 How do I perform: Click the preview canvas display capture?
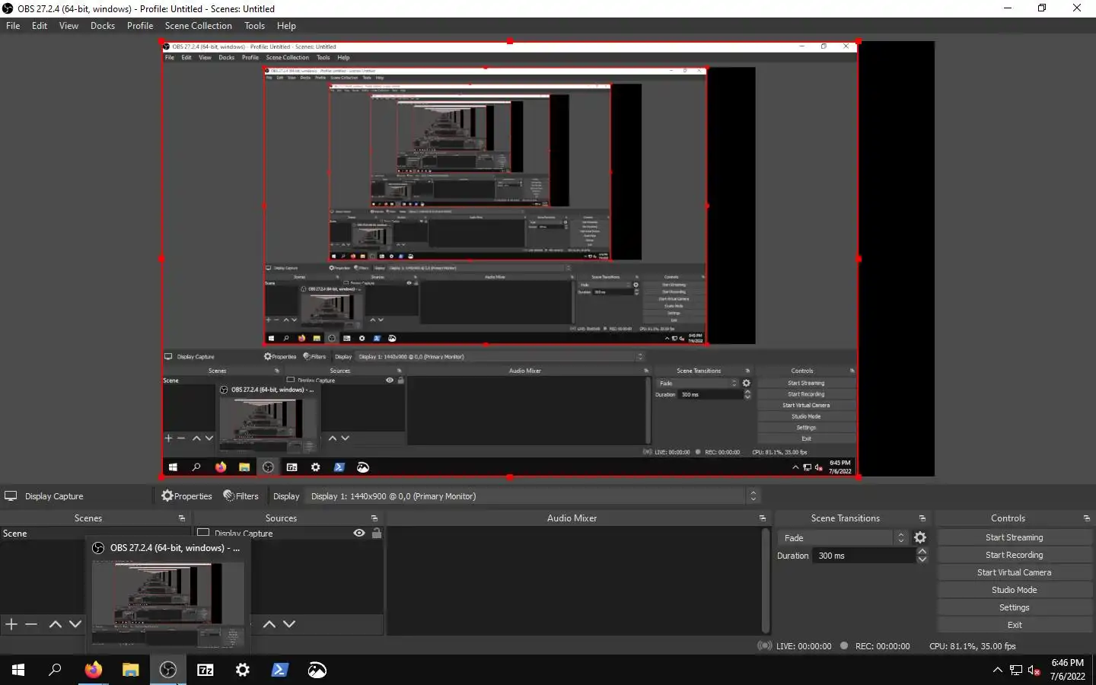point(510,260)
